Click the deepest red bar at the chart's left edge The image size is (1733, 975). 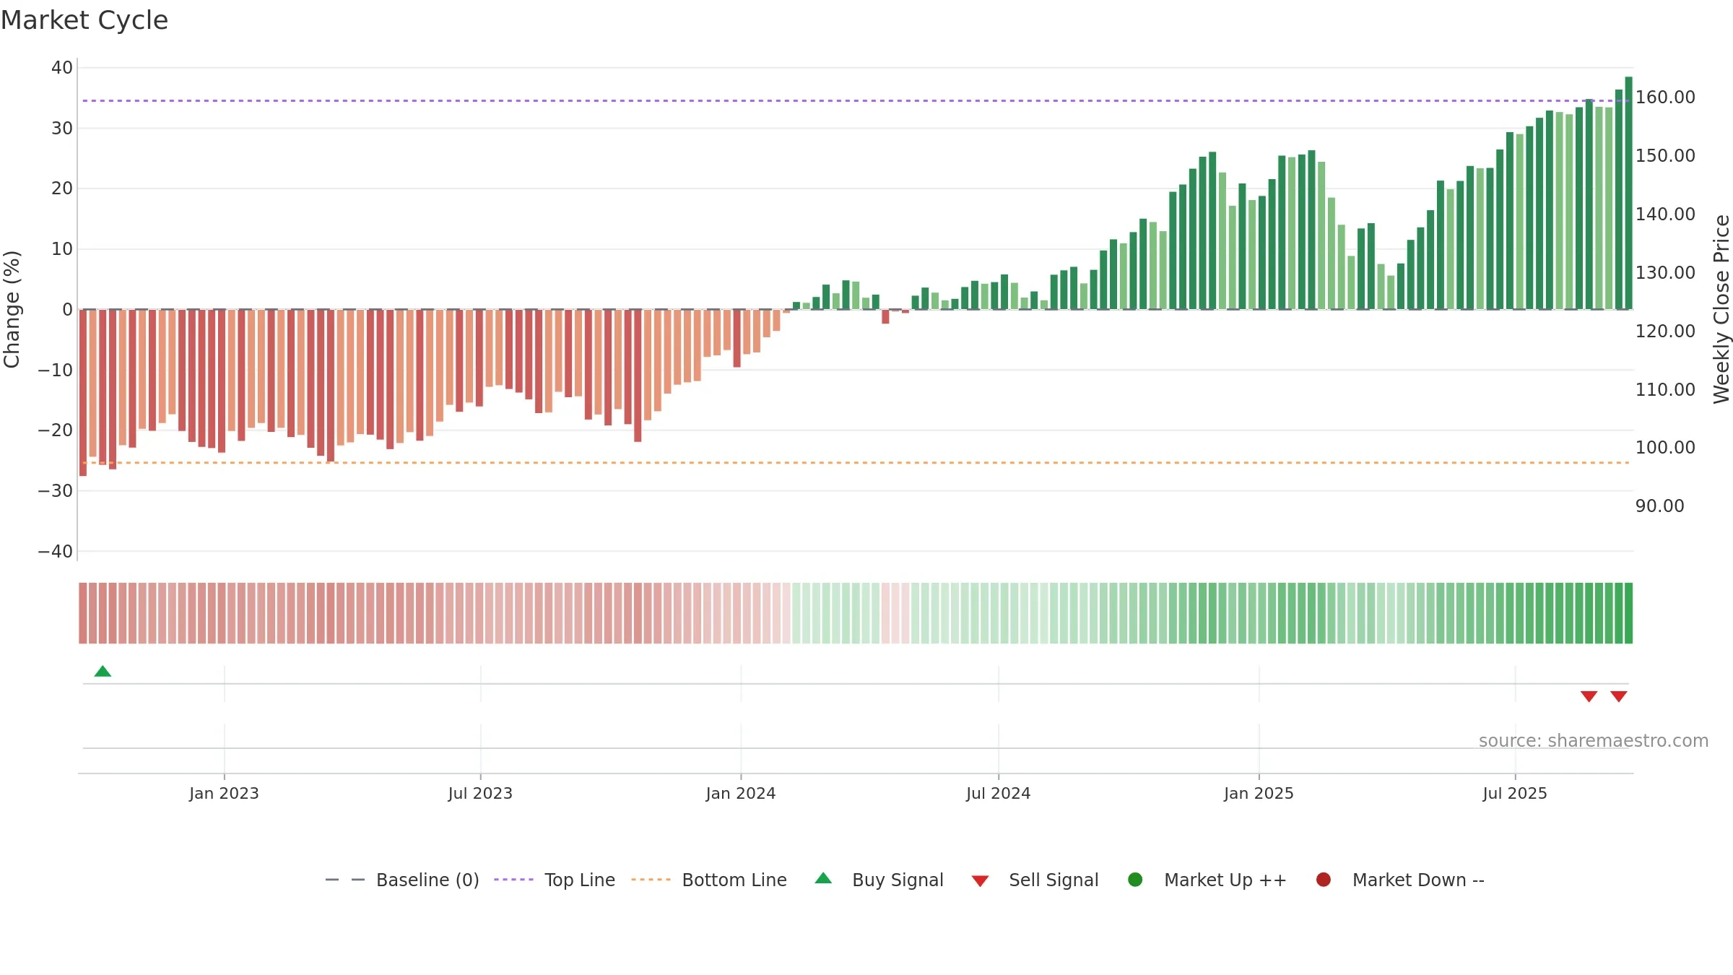point(83,392)
